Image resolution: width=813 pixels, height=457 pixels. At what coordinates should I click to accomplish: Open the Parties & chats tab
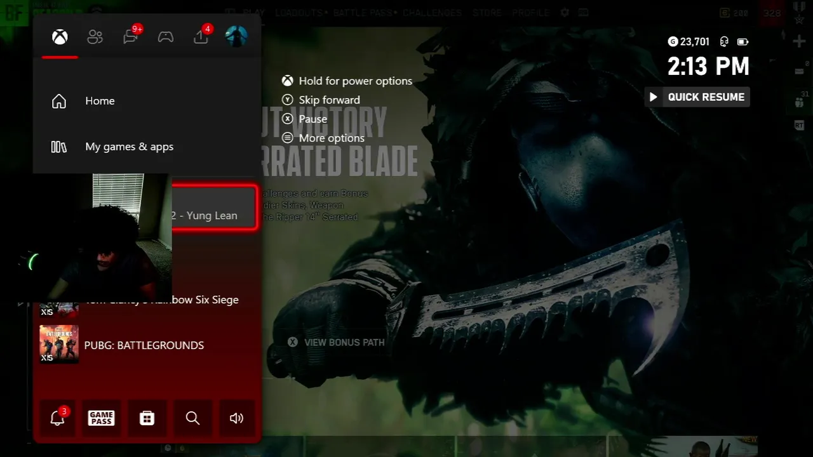pos(131,37)
